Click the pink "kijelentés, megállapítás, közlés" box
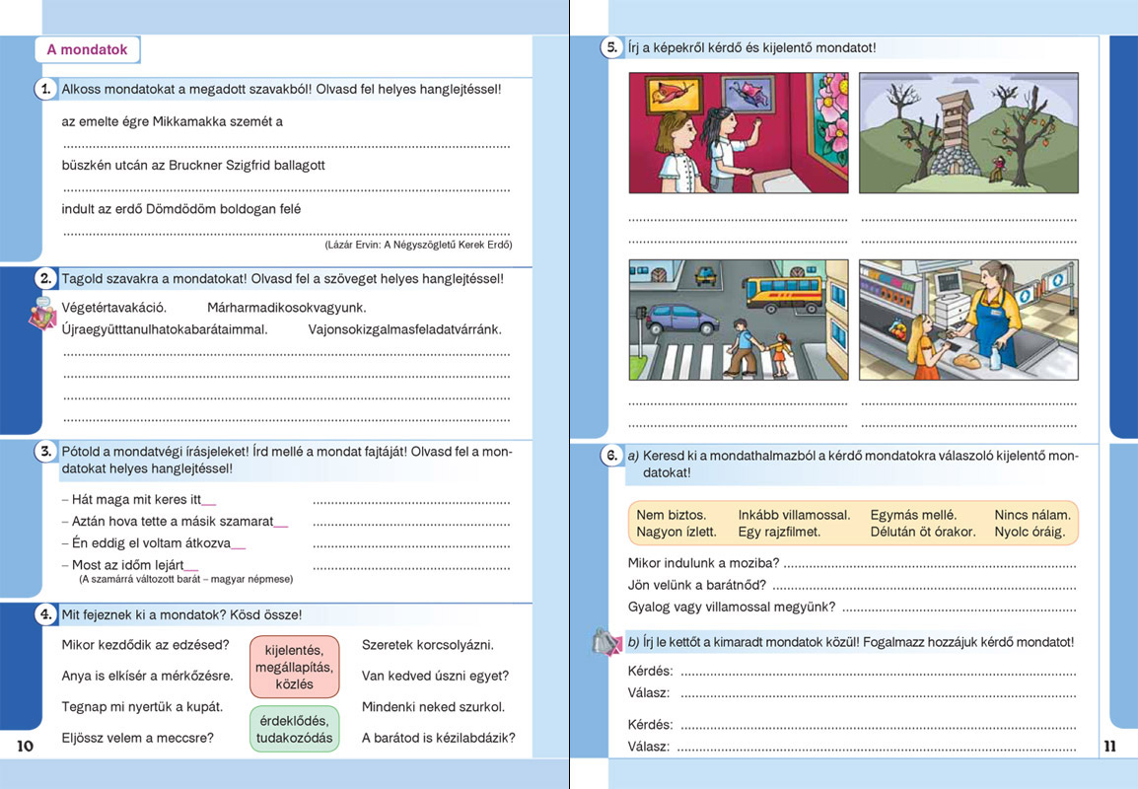1138x789 pixels. point(294,667)
